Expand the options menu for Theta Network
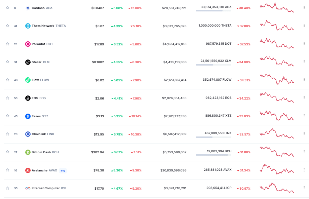The height and width of the screenshot is (199, 309). (x=304, y=26)
